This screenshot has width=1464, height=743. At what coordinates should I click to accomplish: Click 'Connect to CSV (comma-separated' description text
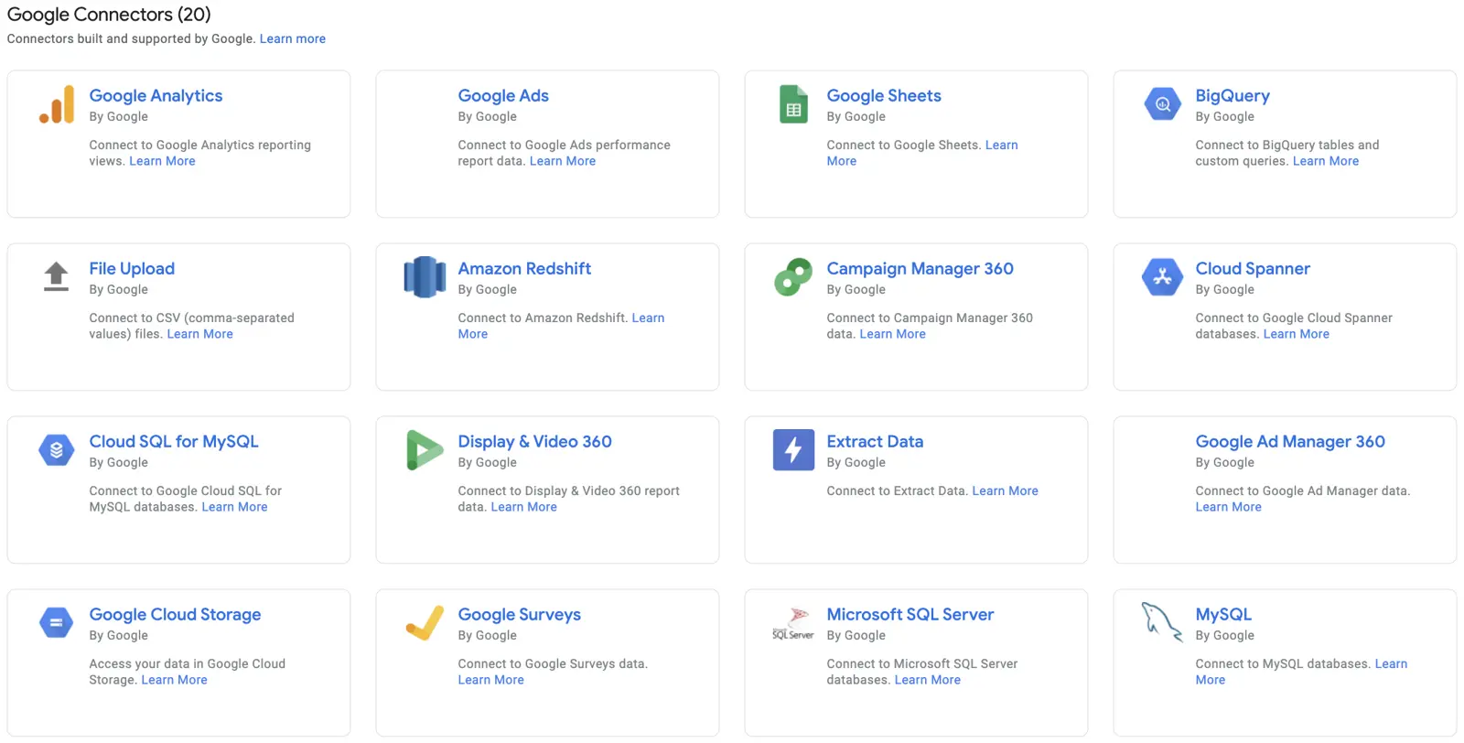pyautogui.click(x=191, y=318)
